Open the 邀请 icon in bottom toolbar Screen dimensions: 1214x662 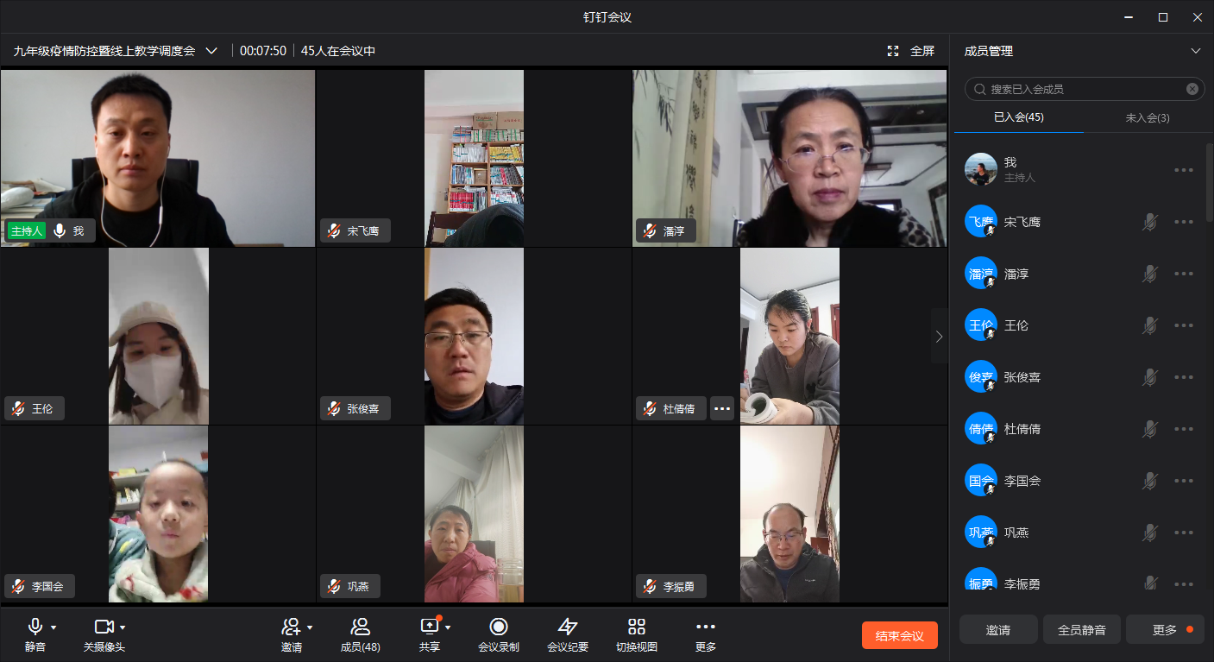click(291, 627)
